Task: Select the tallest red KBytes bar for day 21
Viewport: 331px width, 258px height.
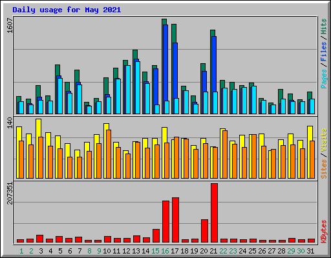Action: [x=214, y=213]
